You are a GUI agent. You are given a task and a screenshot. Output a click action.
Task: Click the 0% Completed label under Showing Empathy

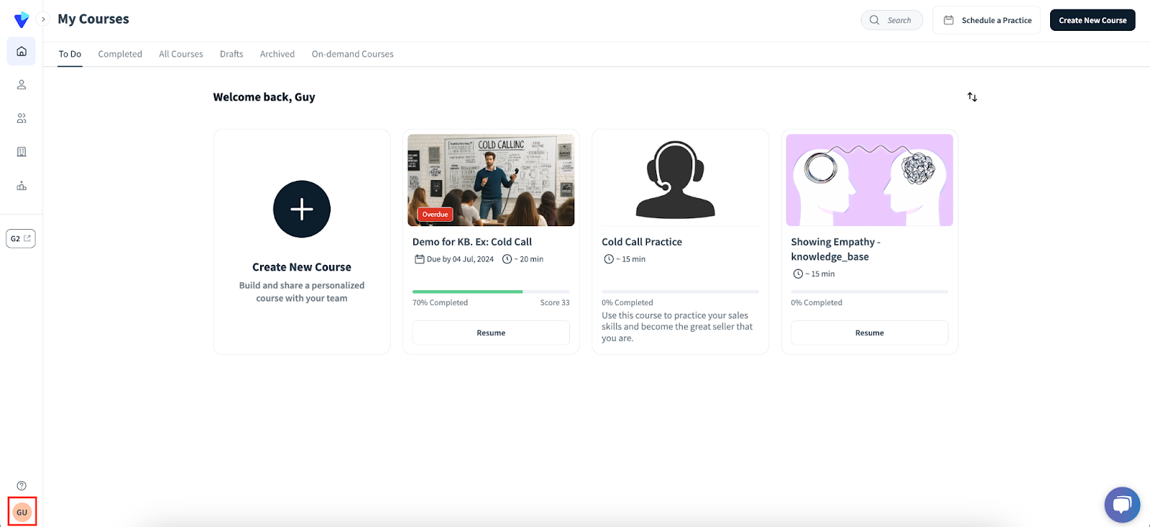816,303
